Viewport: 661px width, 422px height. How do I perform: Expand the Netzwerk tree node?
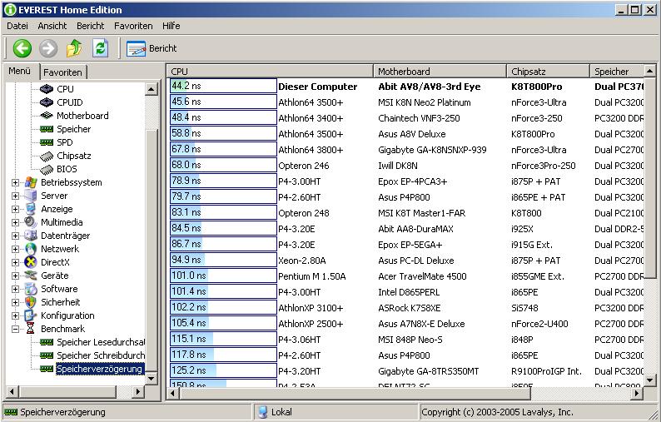[x=16, y=249]
